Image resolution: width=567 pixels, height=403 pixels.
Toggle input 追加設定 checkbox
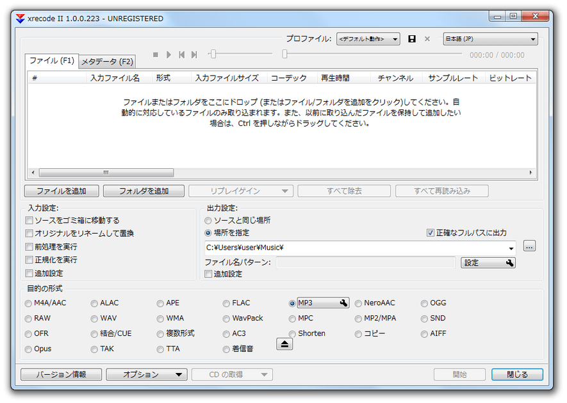click(x=29, y=273)
